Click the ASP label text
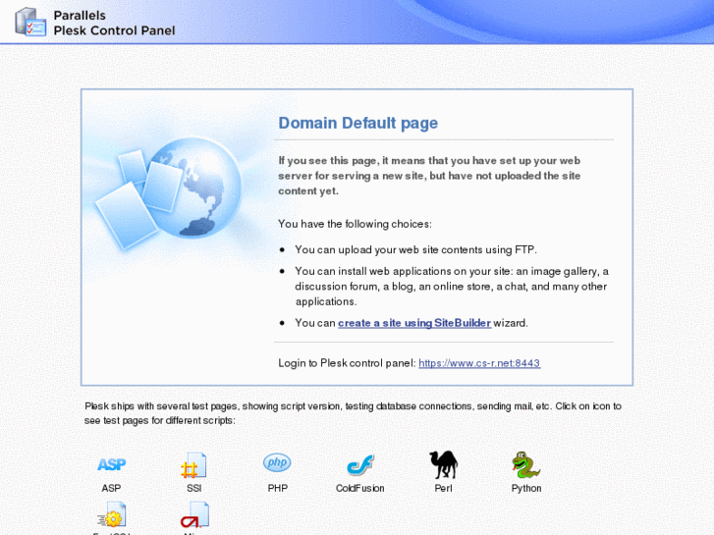The height and width of the screenshot is (535, 714). pyautogui.click(x=111, y=488)
